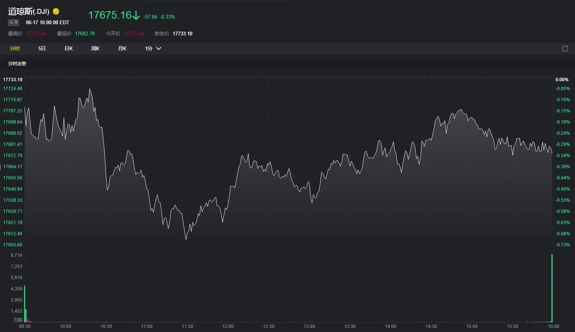The width and height of the screenshot is (575, 332).
Task: Click the 17690.02 price axis label
Action: (13, 133)
